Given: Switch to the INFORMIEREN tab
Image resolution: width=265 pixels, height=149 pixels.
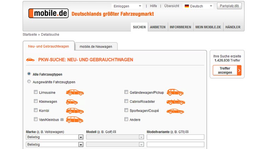Looking at the screenshot, I should (180, 27).
